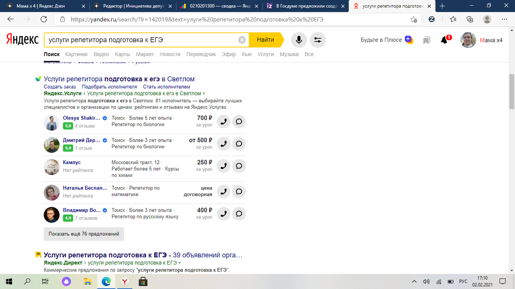Clear the search query with X icon
515x289 pixels.
tap(242, 40)
